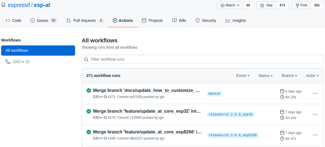Image resolution: width=325 pixels, height=147 pixels.
Task: Open the three-dot menu for the master run
Action: (315, 94)
